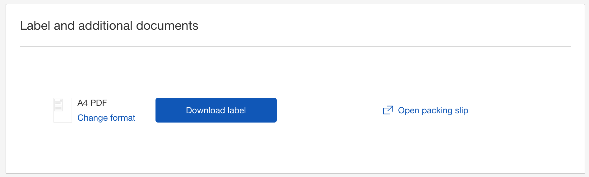Viewport: 589px width, 177px height.
Task: Click the blue Download label button
Action: pyautogui.click(x=216, y=110)
